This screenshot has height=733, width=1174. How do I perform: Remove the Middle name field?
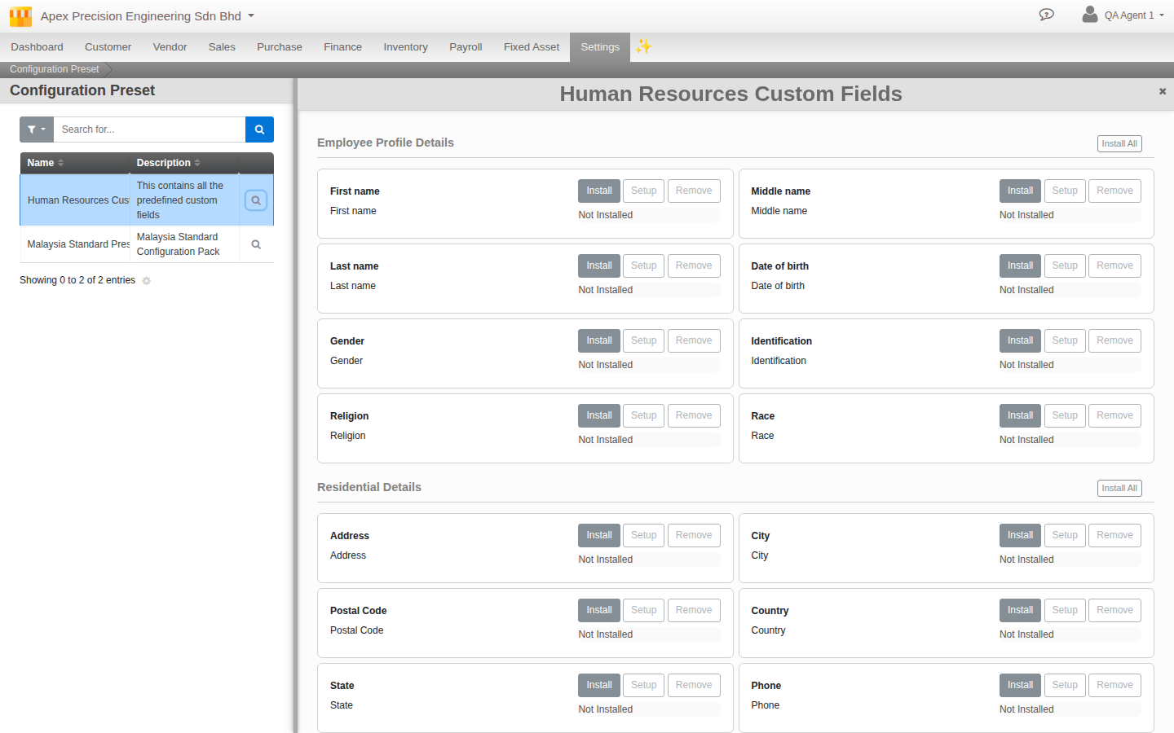point(1114,191)
